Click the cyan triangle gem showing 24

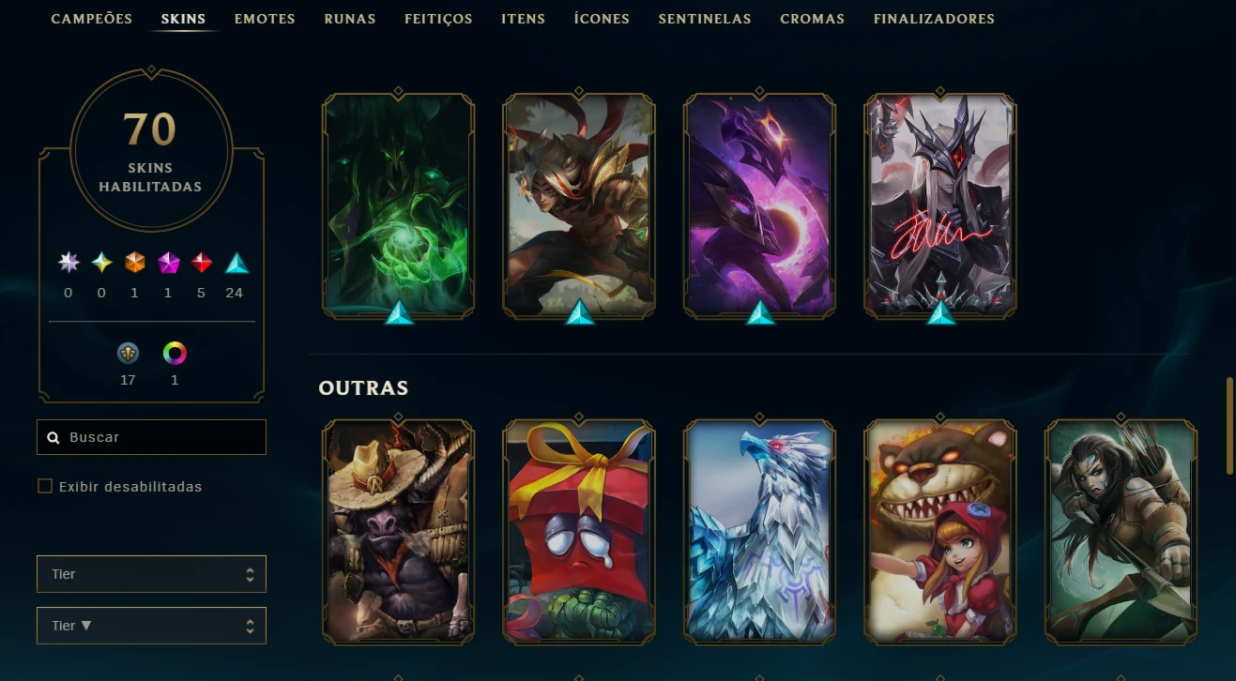(x=237, y=263)
